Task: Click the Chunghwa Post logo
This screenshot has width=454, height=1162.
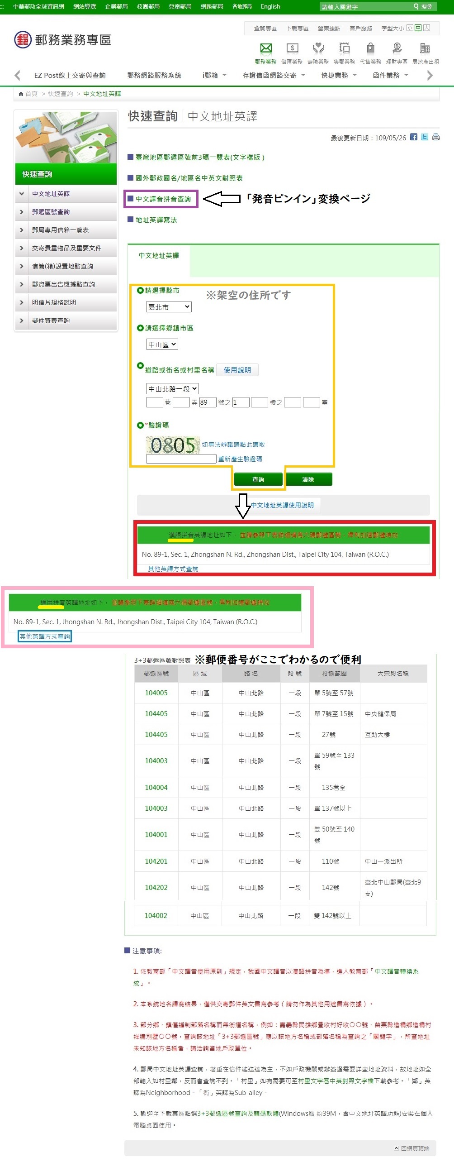Action: (62, 40)
